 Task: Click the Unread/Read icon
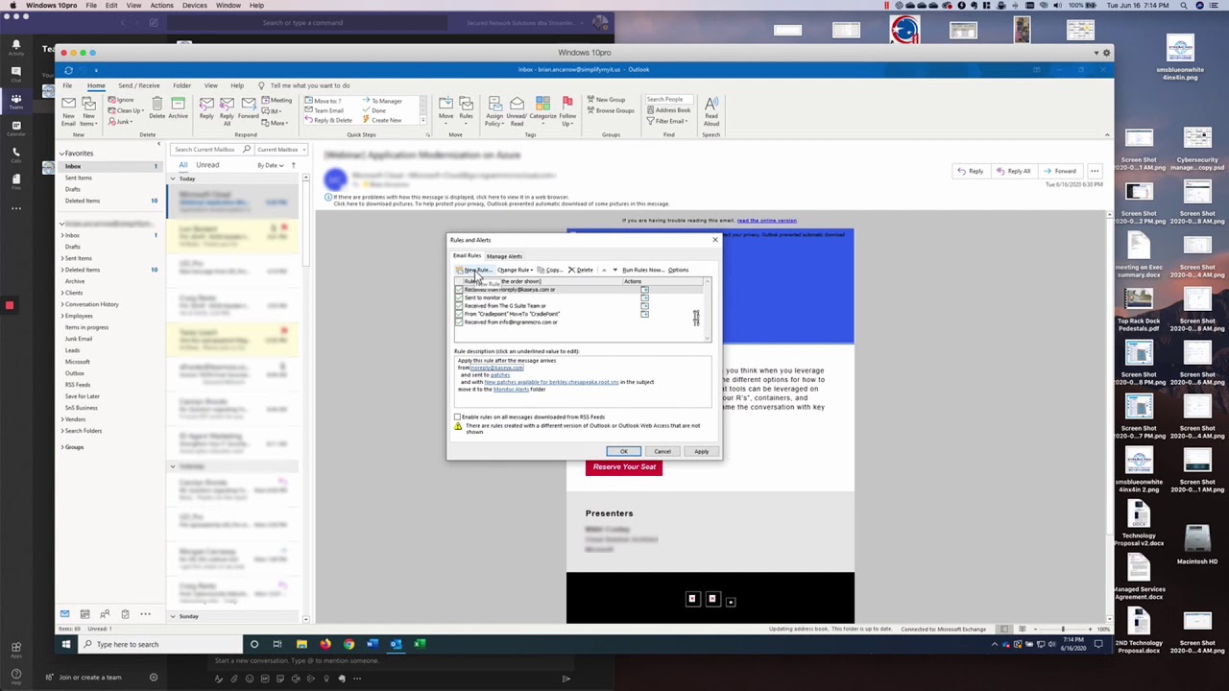(517, 111)
